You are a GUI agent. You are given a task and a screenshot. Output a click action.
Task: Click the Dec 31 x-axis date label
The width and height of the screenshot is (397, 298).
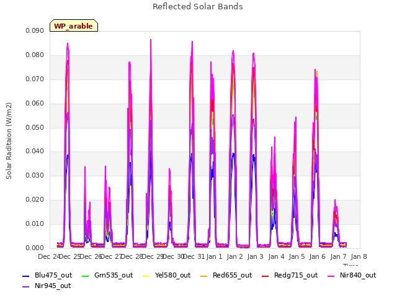click(x=194, y=256)
